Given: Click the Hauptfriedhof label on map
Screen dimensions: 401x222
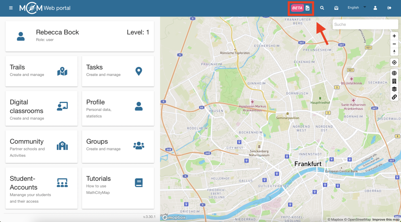Looking at the screenshot, I should (320, 103).
